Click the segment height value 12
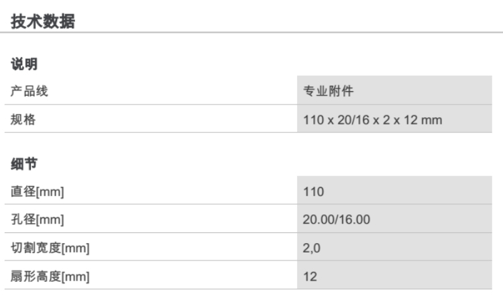503x308 pixels. click(x=310, y=276)
